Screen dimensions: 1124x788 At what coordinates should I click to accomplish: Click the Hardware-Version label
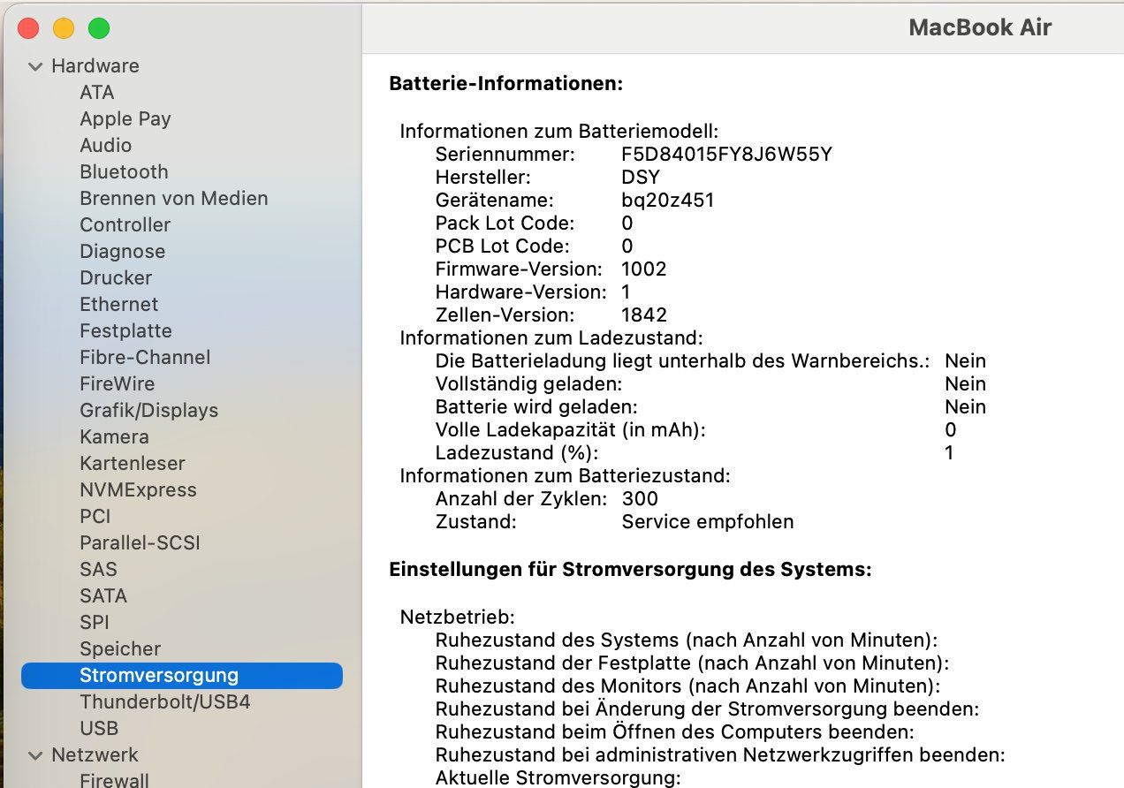tap(521, 292)
